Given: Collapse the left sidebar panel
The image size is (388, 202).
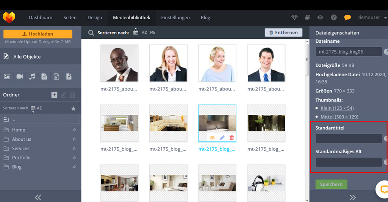Looking at the screenshot, I should click(x=38, y=197).
